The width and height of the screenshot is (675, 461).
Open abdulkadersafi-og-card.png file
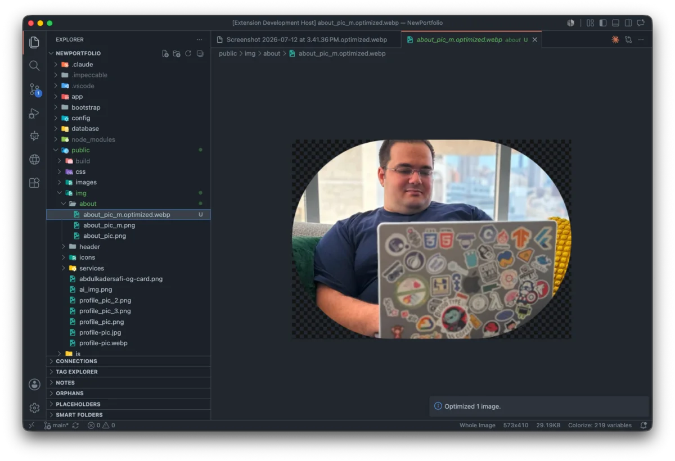(x=128, y=279)
